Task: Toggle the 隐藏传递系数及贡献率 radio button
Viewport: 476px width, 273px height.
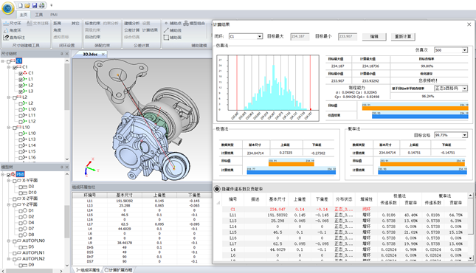Action: pyautogui.click(x=217, y=189)
